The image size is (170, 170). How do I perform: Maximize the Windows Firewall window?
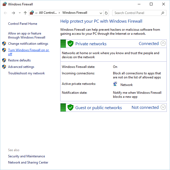151,4
